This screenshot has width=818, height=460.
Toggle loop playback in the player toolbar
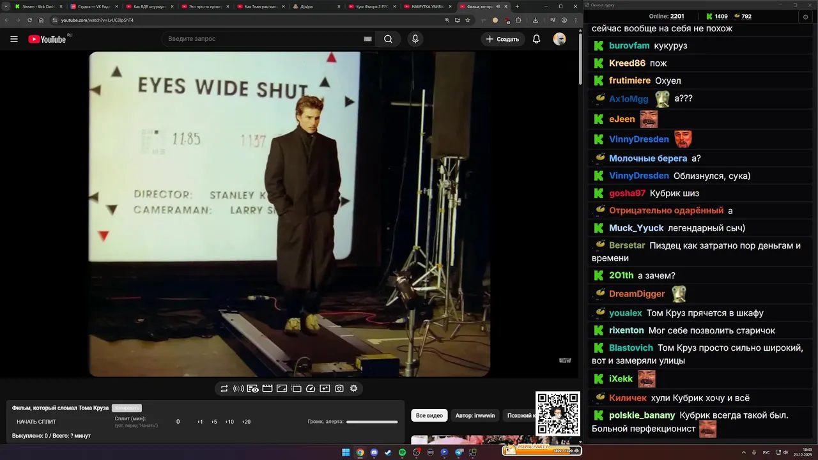click(x=224, y=388)
